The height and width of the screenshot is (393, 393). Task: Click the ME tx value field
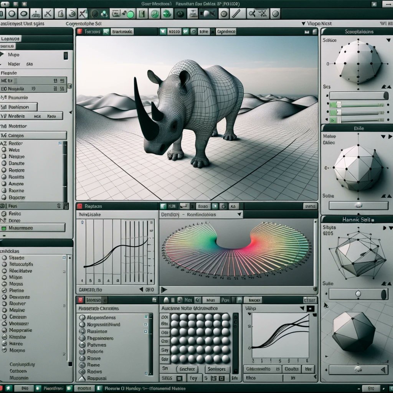tap(33, 81)
